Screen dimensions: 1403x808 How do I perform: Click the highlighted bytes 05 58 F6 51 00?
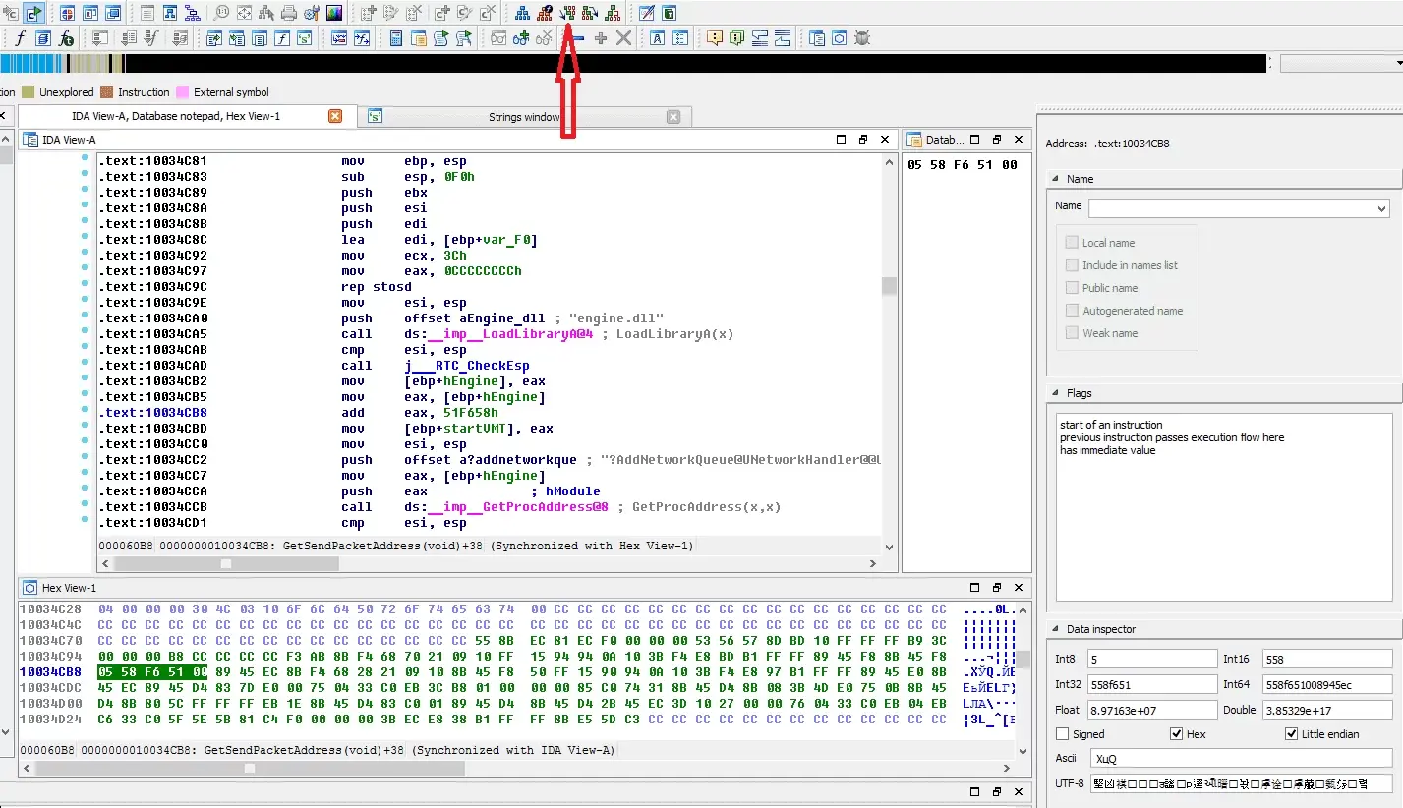152,672
